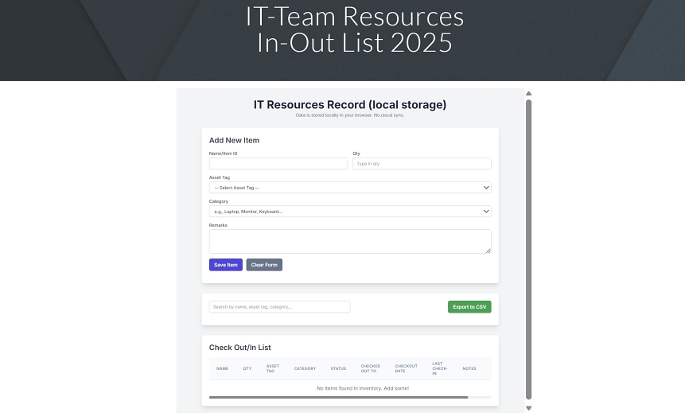Viewport: 685px width, 420px height.
Task: Click the Asset Tag column header
Action: pos(271,368)
